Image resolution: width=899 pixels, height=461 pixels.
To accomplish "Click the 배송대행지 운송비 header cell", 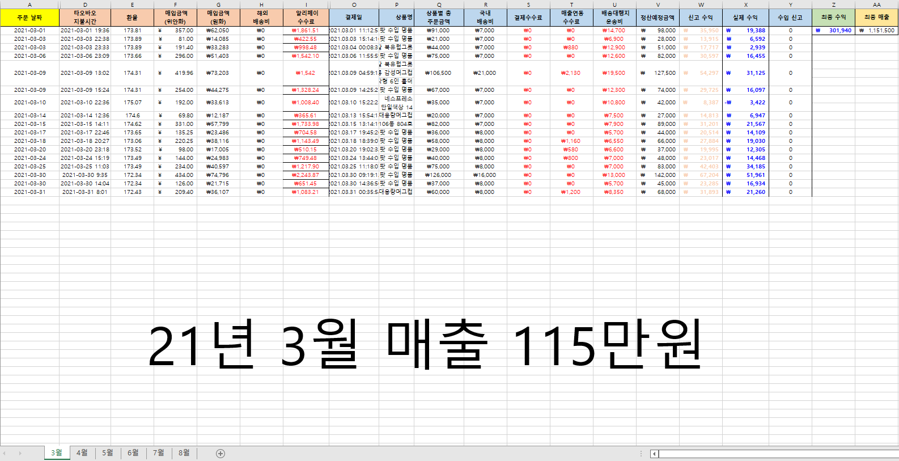I will tap(614, 18).
